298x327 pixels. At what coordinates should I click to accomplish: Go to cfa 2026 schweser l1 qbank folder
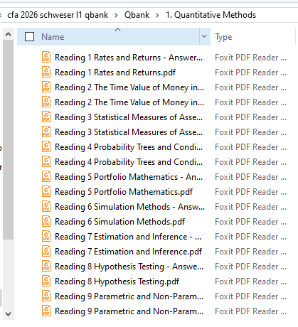[x=58, y=15]
